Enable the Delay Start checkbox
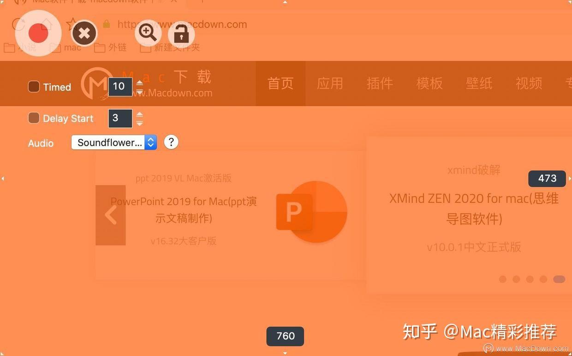Viewport: 572px width, 356px height. pos(34,118)
